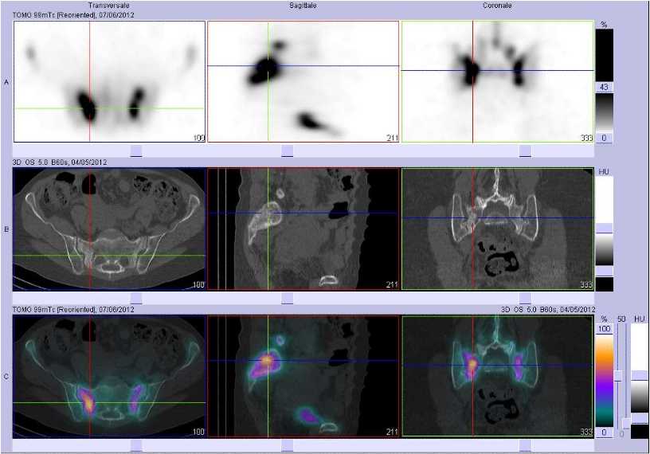Click the row C left series label TOMO 99mTc
The height and width of the screenshot is (454, 650).
point(73,309)
